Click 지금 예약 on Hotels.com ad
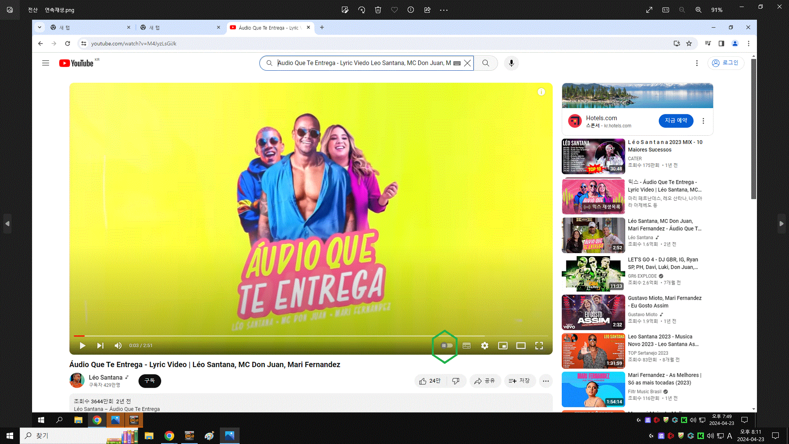 [676, 120]
